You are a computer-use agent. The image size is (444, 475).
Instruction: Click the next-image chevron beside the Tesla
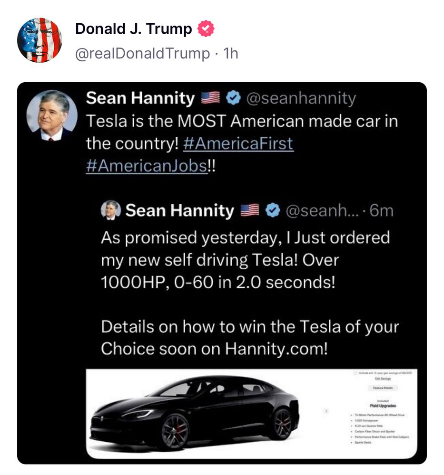pos(326,410)
